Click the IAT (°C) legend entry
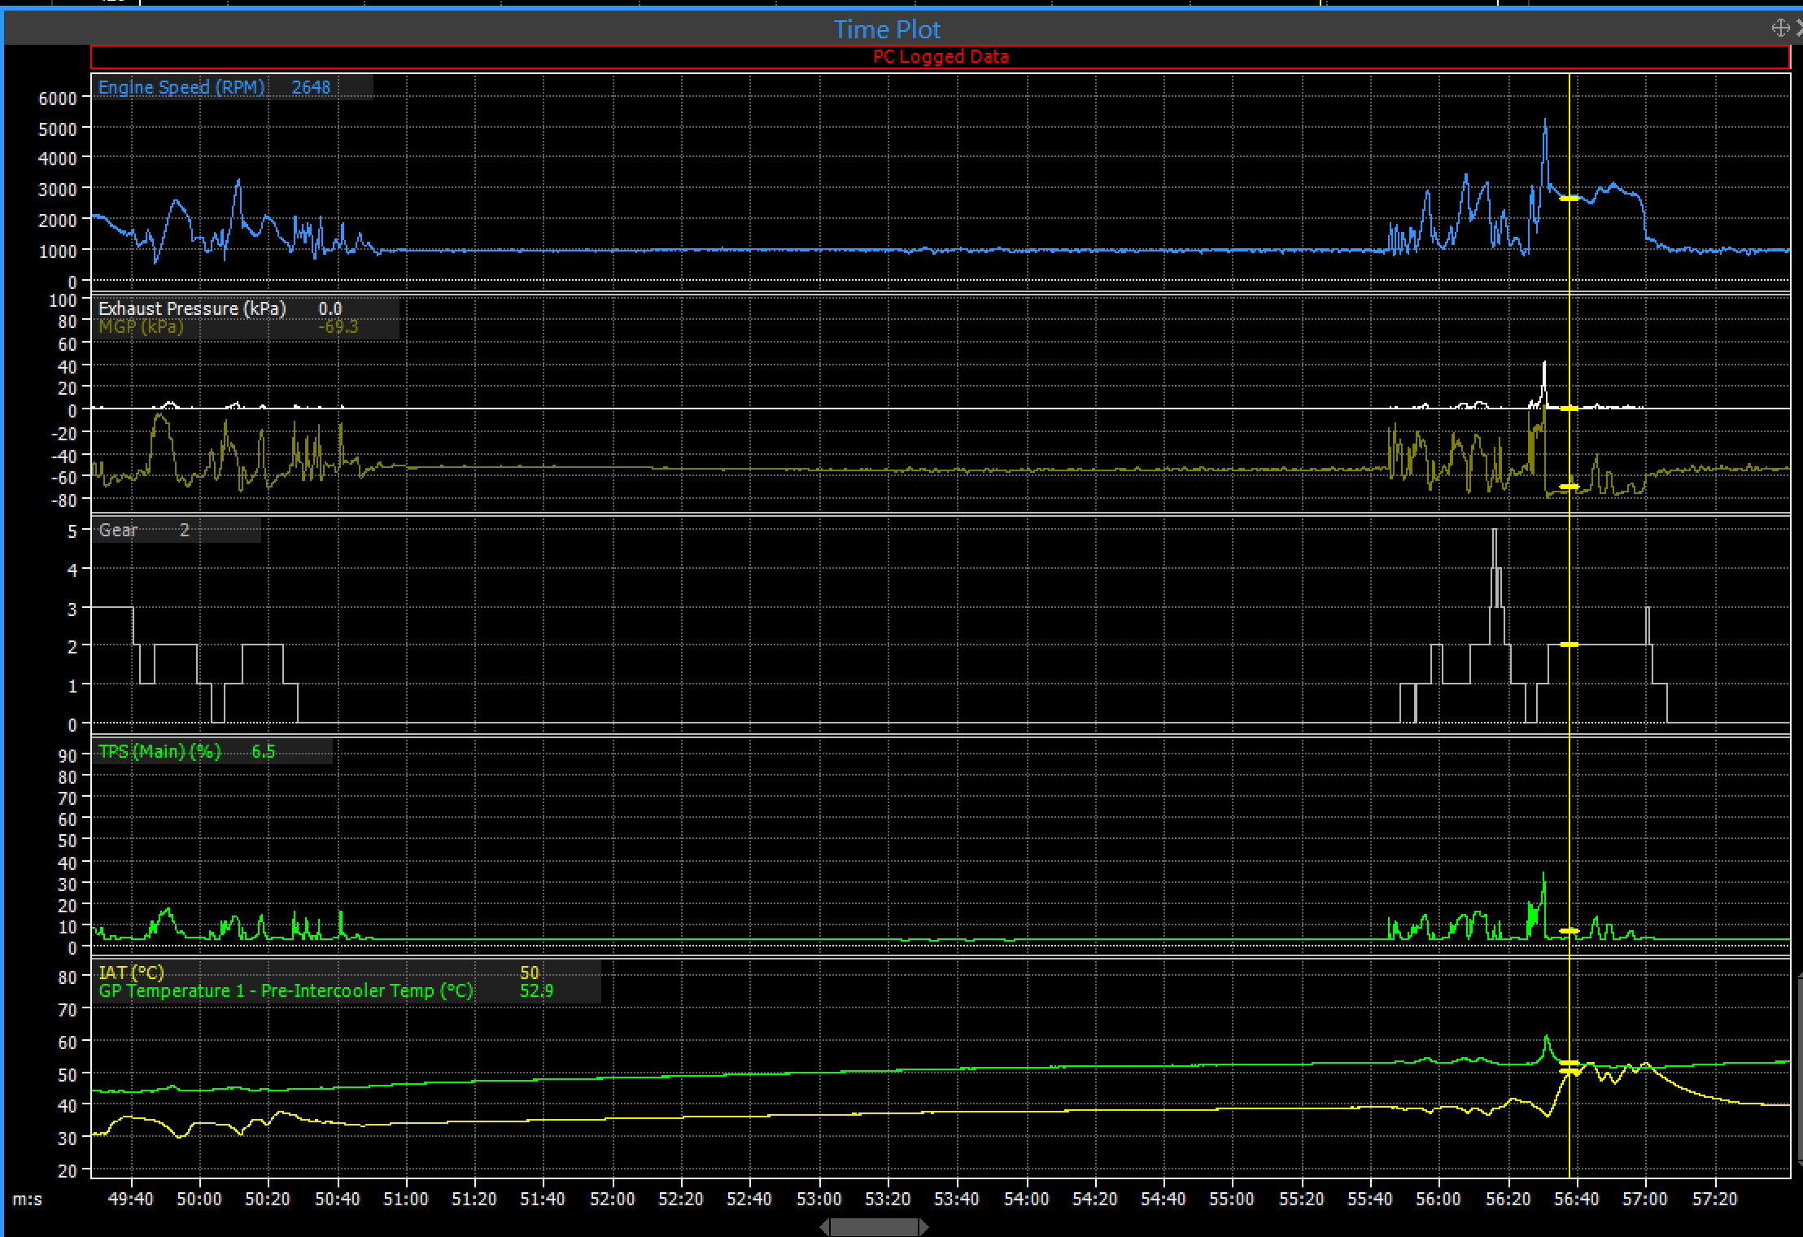Image resolution: width=1803 pixels, height=1237 pixels. click(x=131, y=973)
